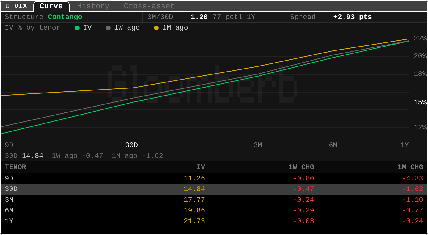
Task: Click the 9D IV value 11.26
Action: pyautogui.click(x=194, y=179)
